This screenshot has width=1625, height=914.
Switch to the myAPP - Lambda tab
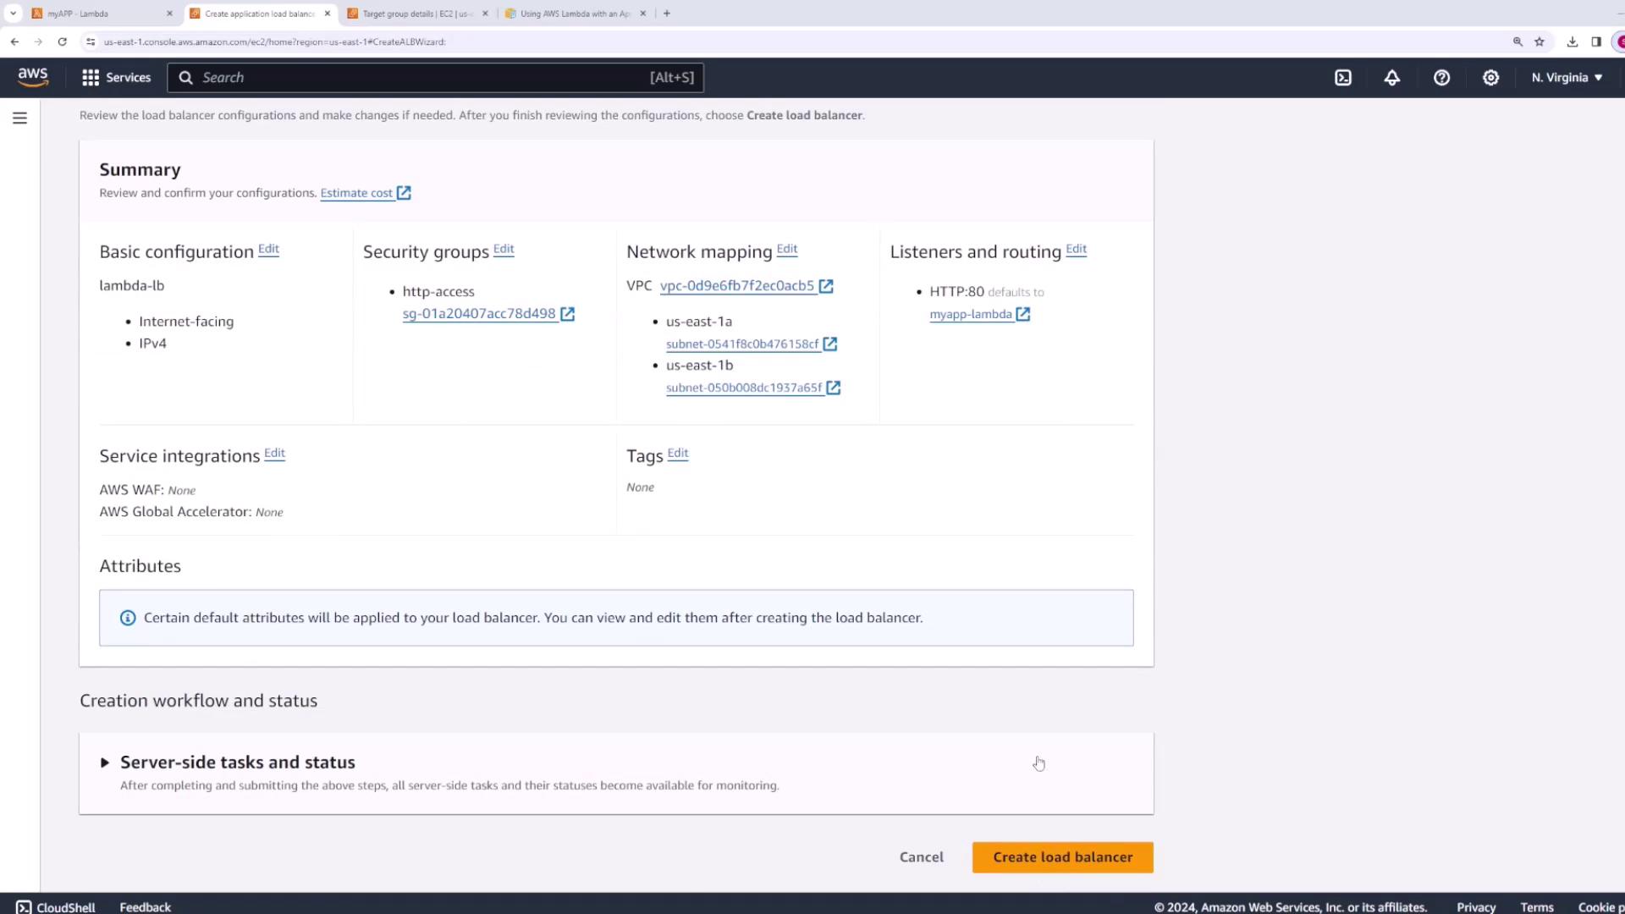(93, 14)
